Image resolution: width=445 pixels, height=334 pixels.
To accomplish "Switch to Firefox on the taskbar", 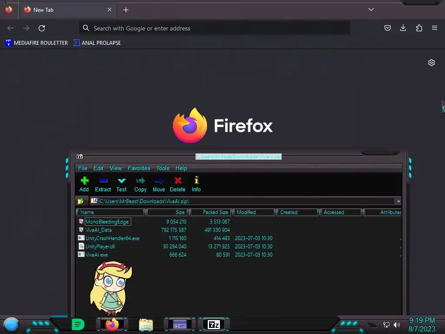I will pyautogui.click(x=112, y=324).
